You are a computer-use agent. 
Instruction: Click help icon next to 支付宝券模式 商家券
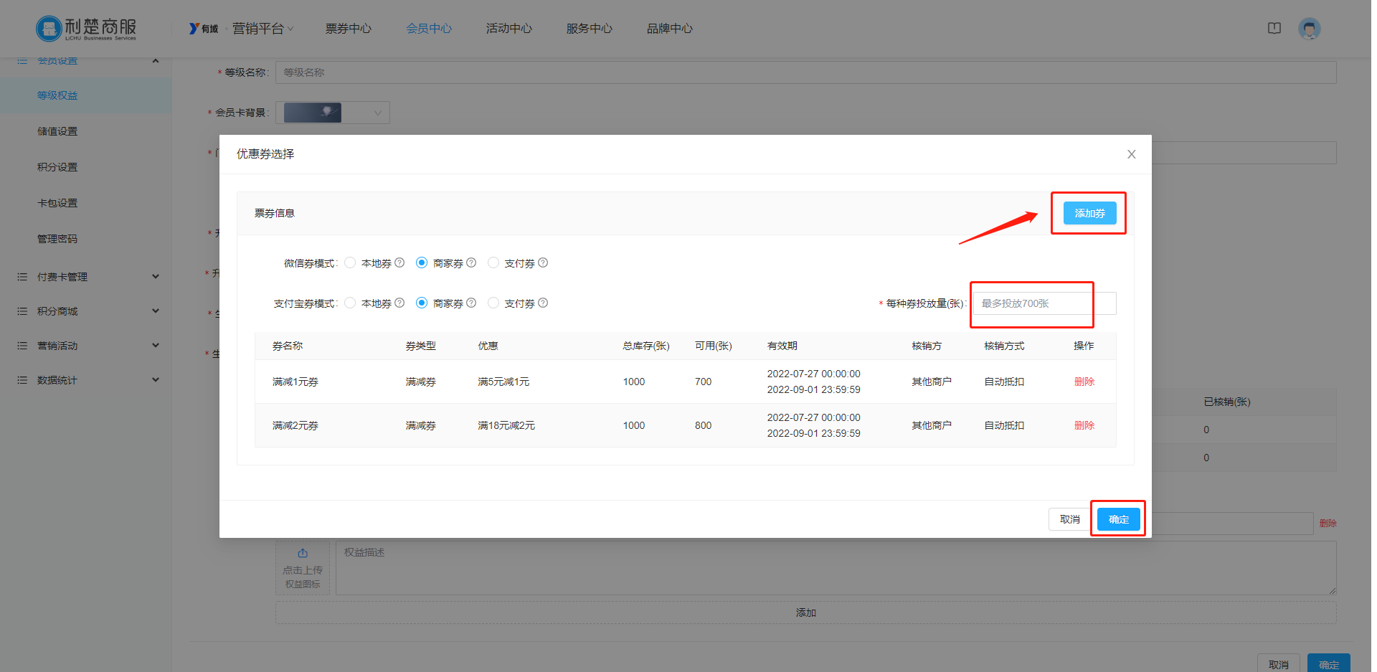[x=471, y=303]
